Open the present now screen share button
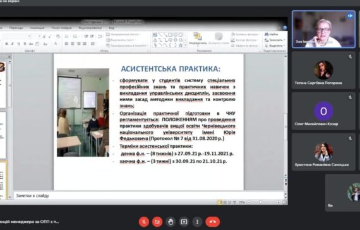This screenshot has width=360, height=230. click(184, 222)
